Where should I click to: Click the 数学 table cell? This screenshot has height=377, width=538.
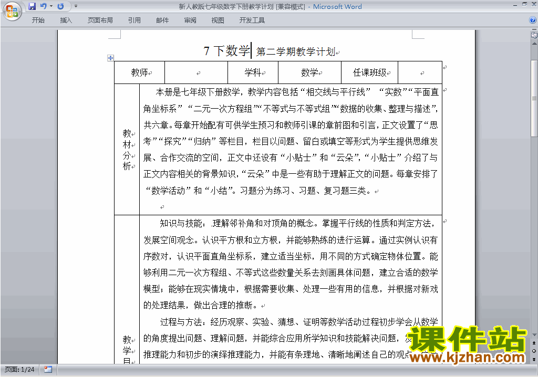(x=309, y=72)
